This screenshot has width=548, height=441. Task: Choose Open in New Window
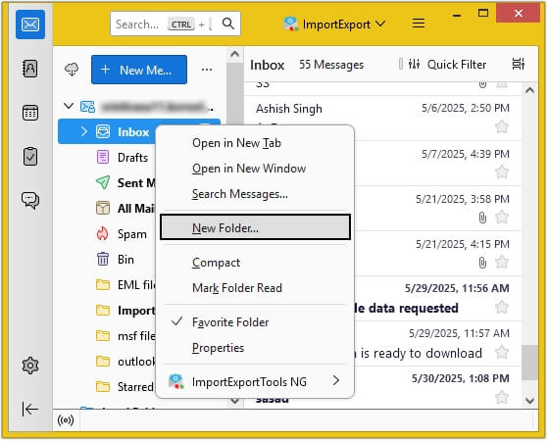(x=255, y=169)
